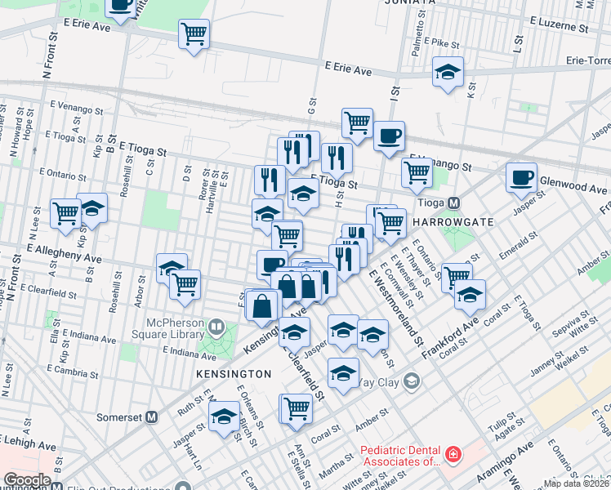Click the 'E Allegheny Ave' street label
This screenshot has height=490, width=611.
point(65,253)
